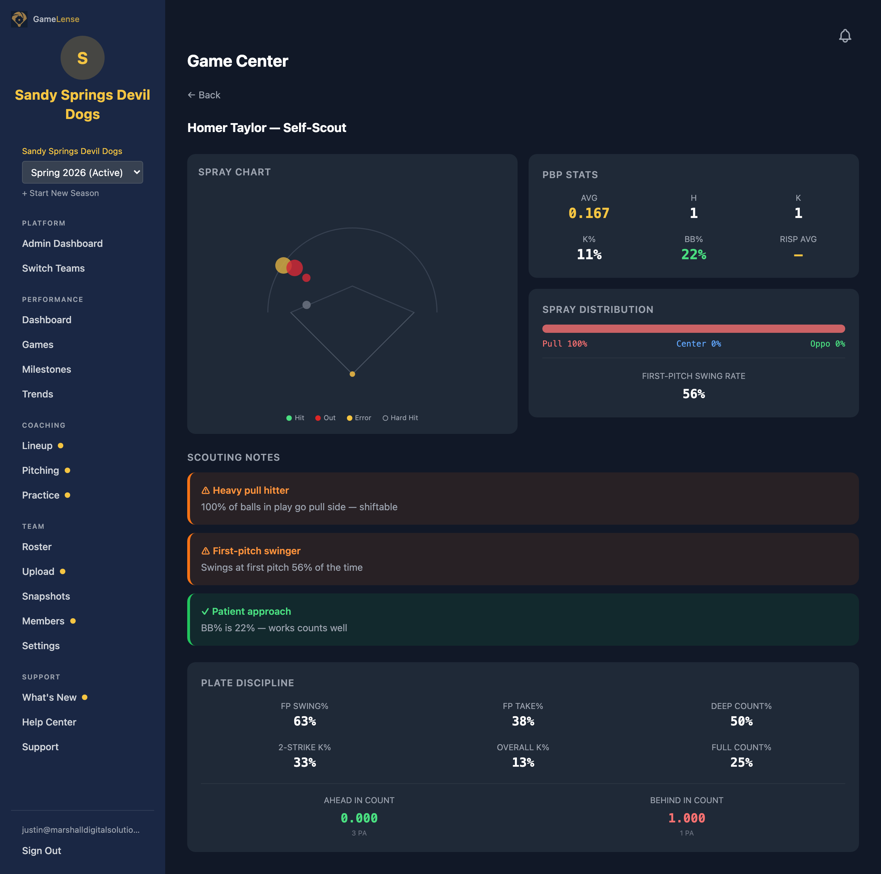Open the Roster page

pos(37,547)
